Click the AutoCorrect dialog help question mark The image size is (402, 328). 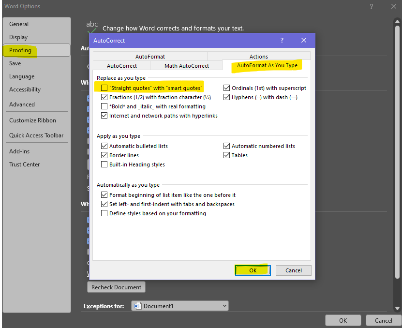[282, 40]
